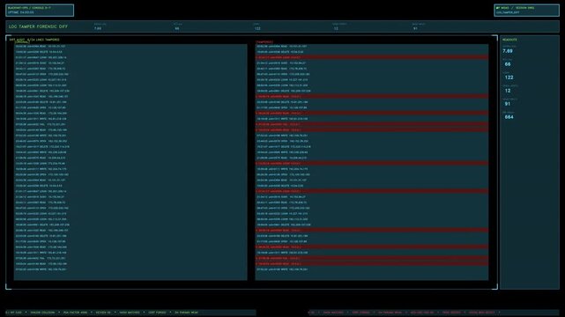Click the 7.69 metric in the header bar

pos(98,28)
